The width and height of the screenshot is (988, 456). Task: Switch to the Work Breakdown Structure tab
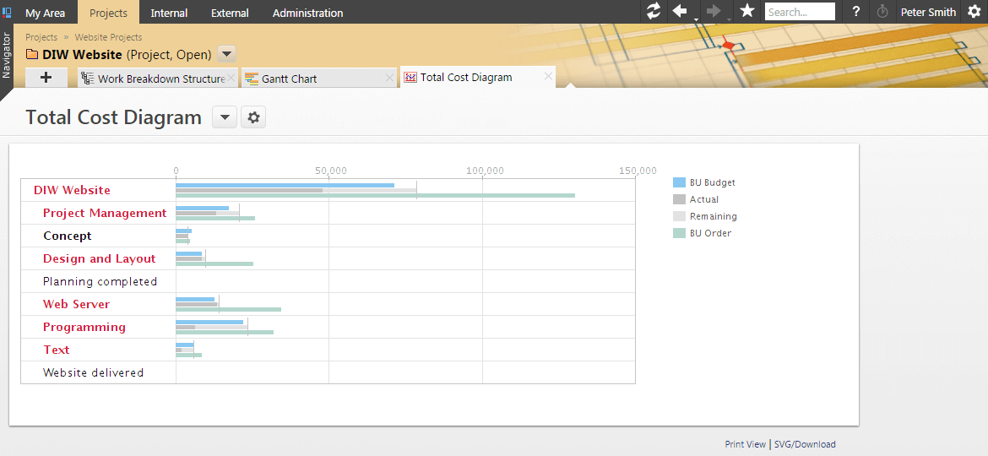click(x=158, y=78)
